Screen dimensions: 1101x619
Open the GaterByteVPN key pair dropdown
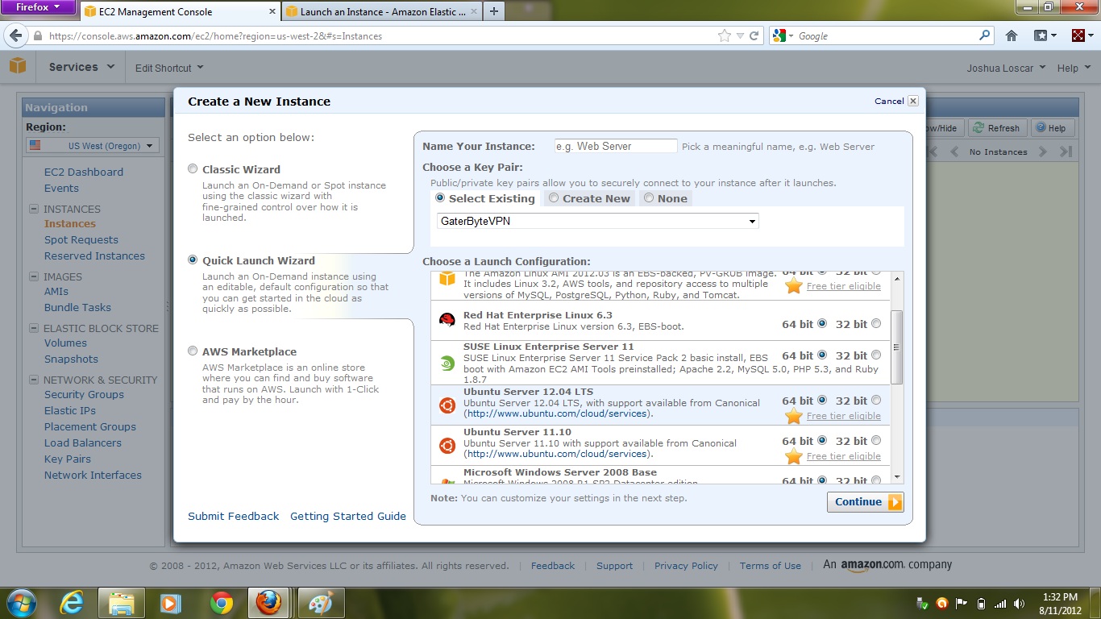(598, 221)
